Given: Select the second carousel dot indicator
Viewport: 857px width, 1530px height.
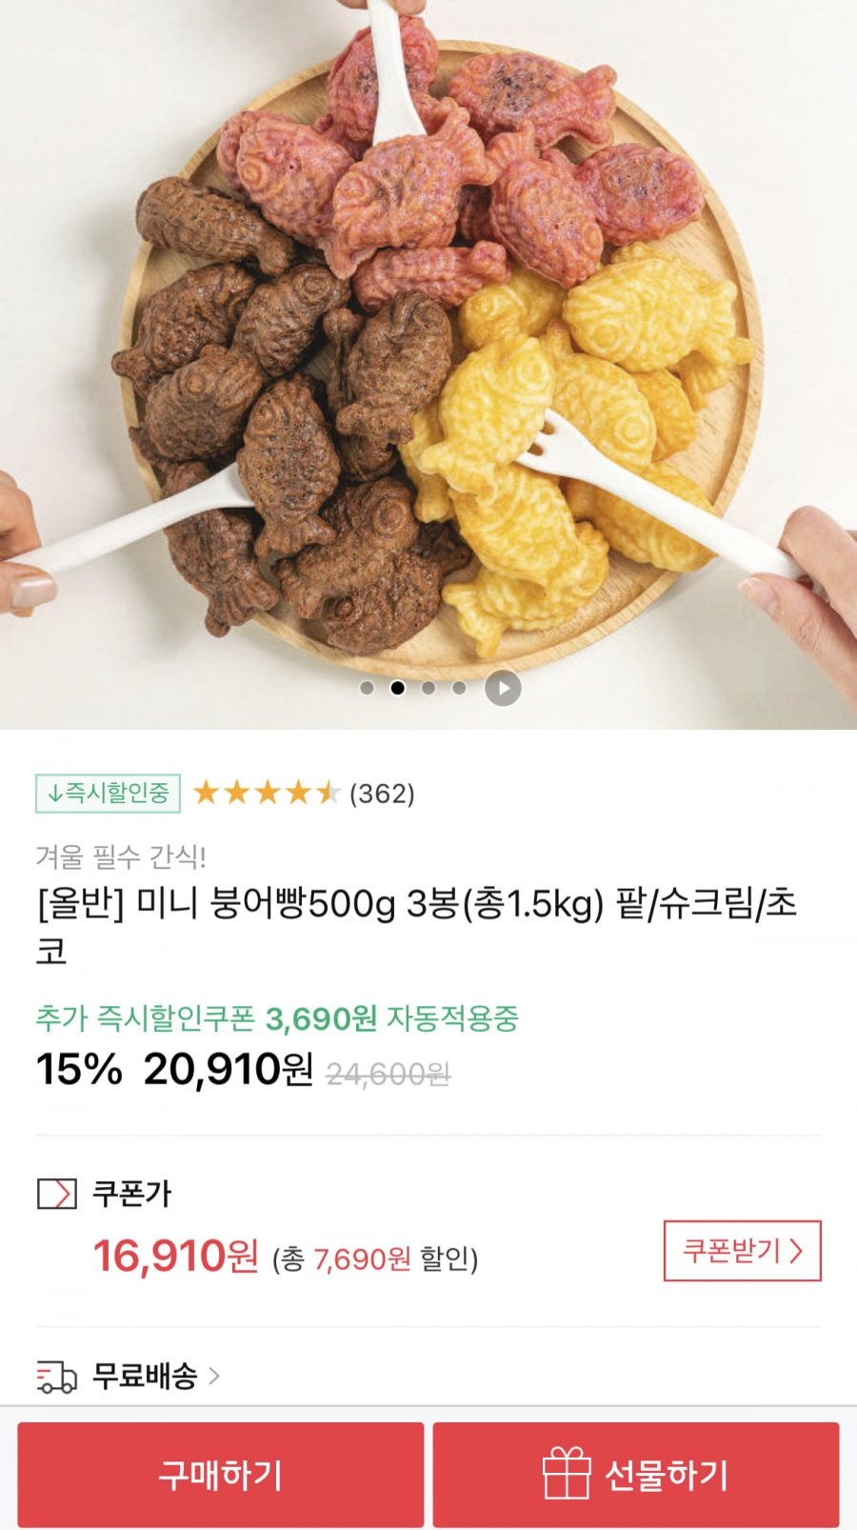Looking at the screenshot, I should (x=398, y=688).
